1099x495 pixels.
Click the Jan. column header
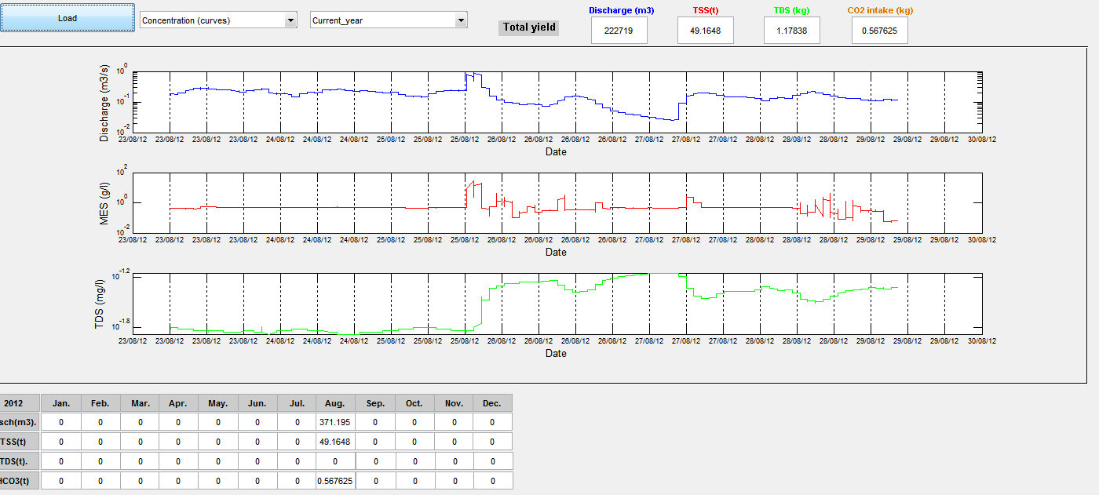(61, 403)
